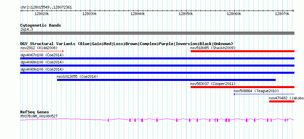Click the 128020k ruler tick
This screenshot has height=139, width=304.
pos(42,14)
